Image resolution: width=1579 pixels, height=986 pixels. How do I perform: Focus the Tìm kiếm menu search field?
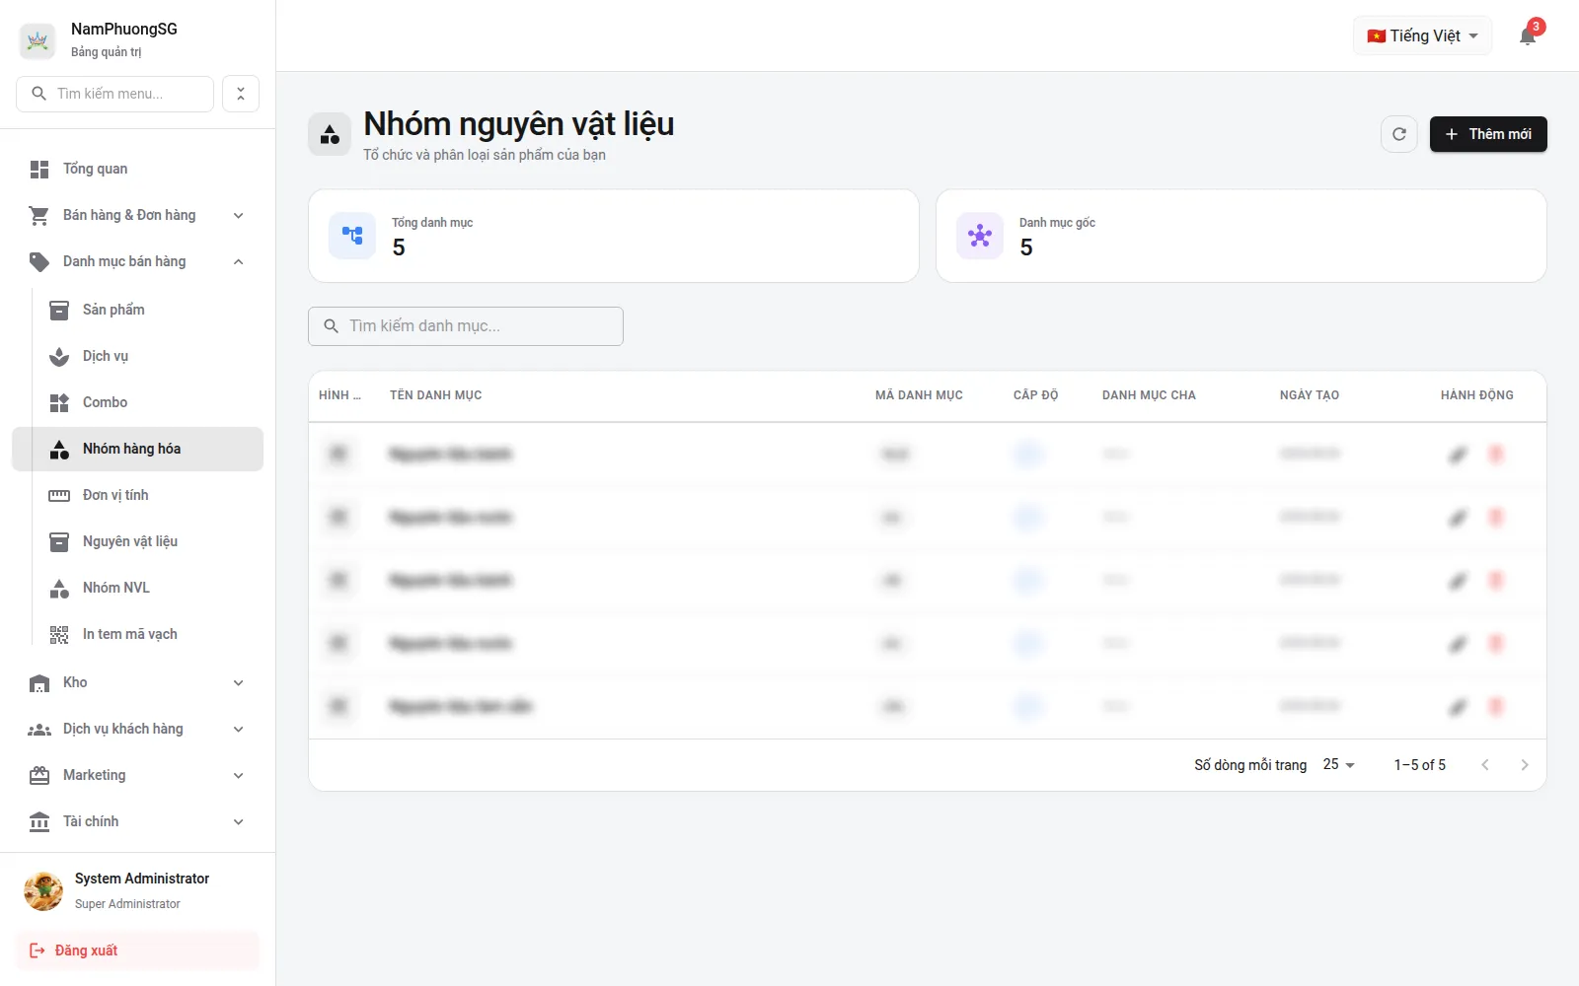[114, 94]
